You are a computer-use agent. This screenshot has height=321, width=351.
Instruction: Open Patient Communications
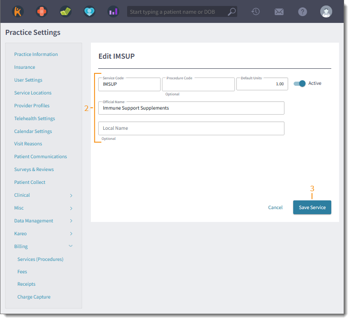(x=40, y=156)
